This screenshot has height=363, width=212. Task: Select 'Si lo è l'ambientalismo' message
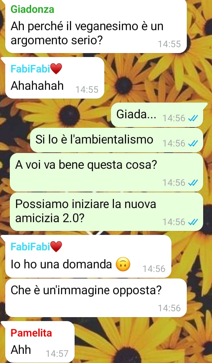[x=116, y=140]
